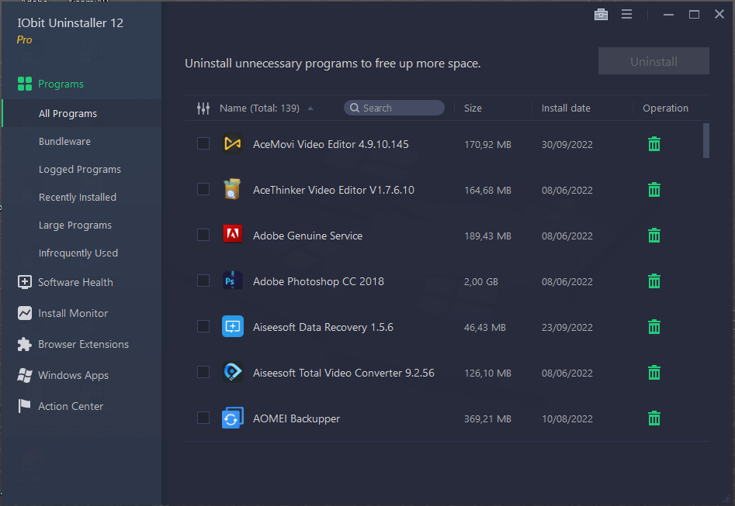
Task: Click the program list vertical scrollbar
Action: pos(706,140)
